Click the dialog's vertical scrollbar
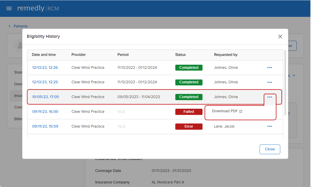Image resolution: width=311 pixels, height=187 pixels. point(285,83)
